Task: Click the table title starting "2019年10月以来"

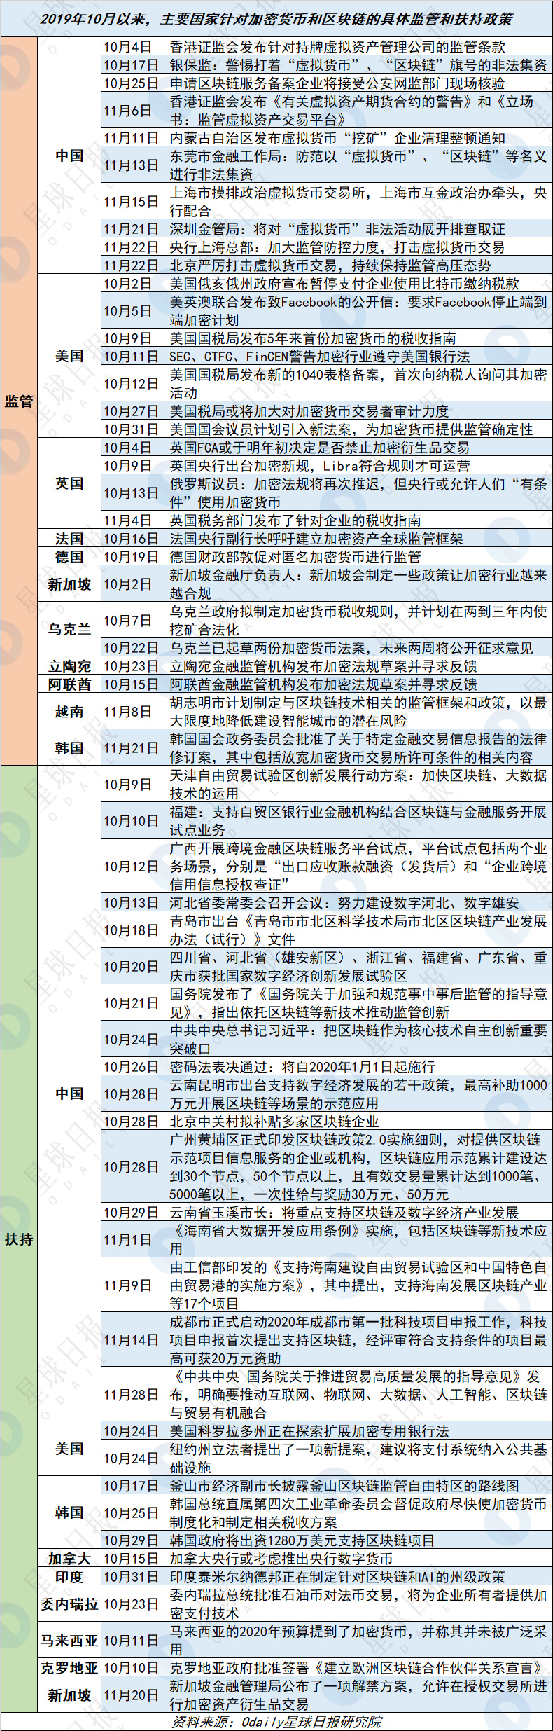Action: [x=276, y=19]
